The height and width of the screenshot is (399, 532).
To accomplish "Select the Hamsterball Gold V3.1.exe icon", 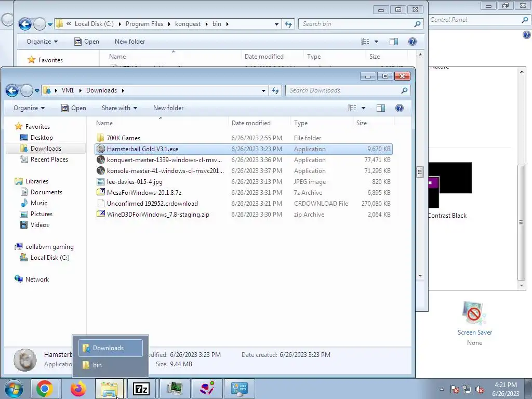I will click(101, 149).
